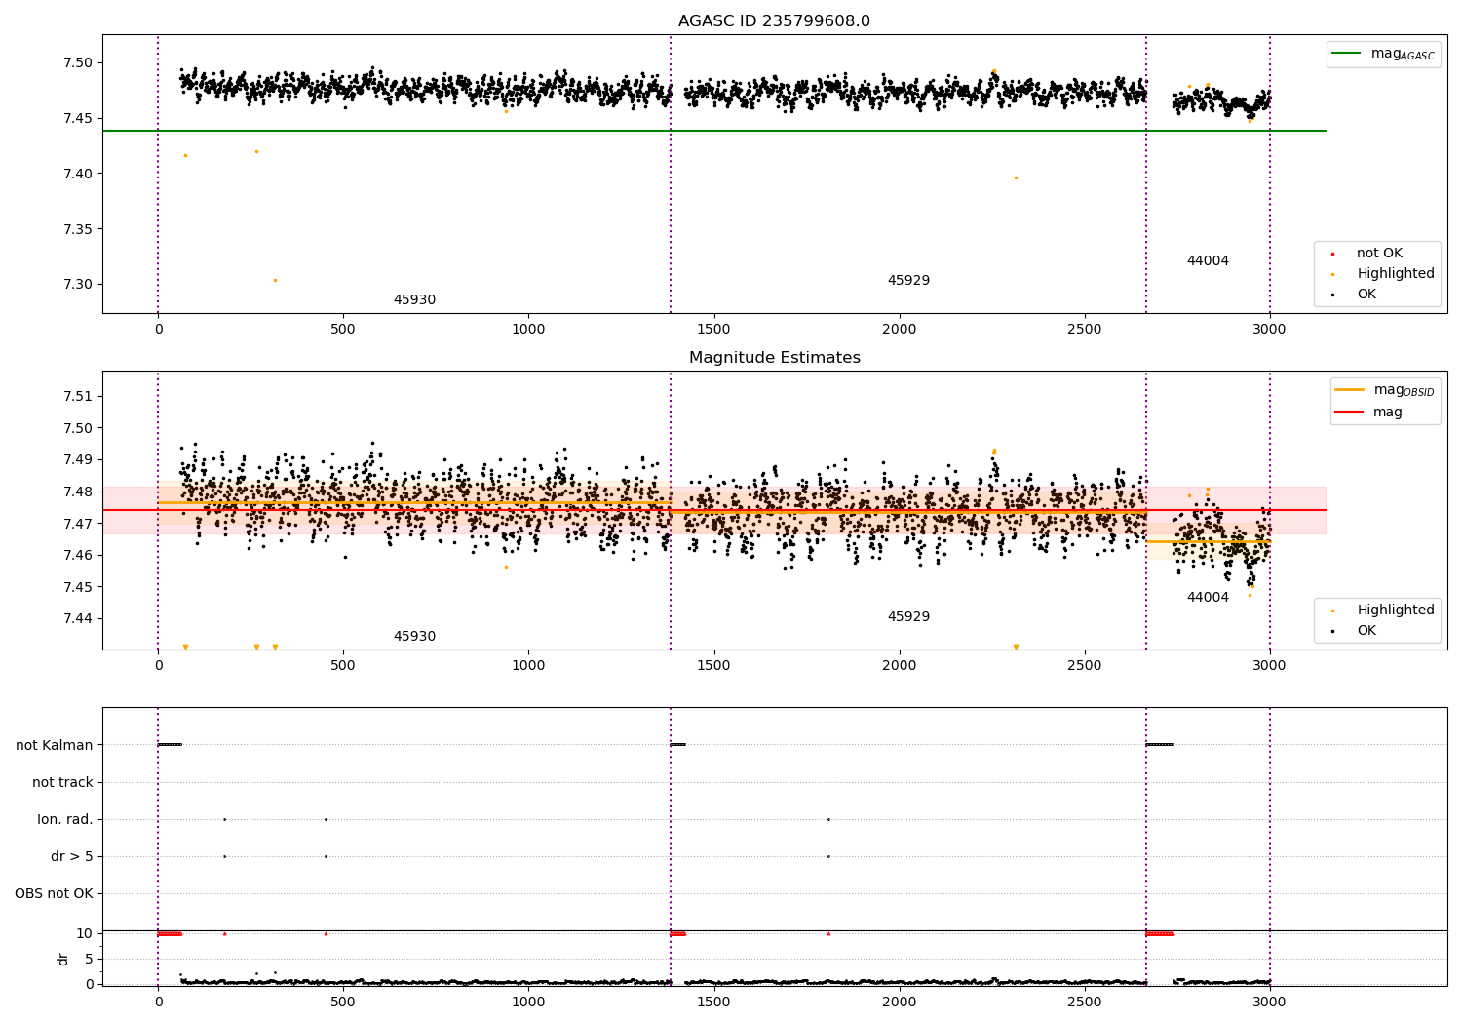The width and height of the screenshot is (1462, 1024).
Task: Click the orange outlier point near 7.30 magnitude
Action: click(275, 280)
